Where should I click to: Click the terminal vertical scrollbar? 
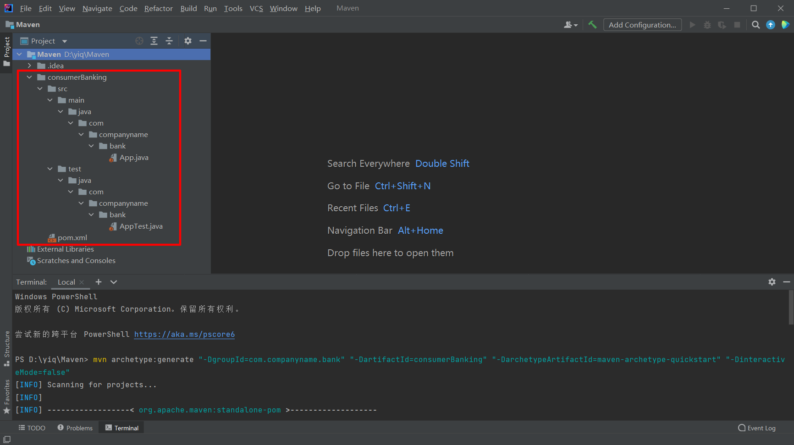click(x=791, y=308)
